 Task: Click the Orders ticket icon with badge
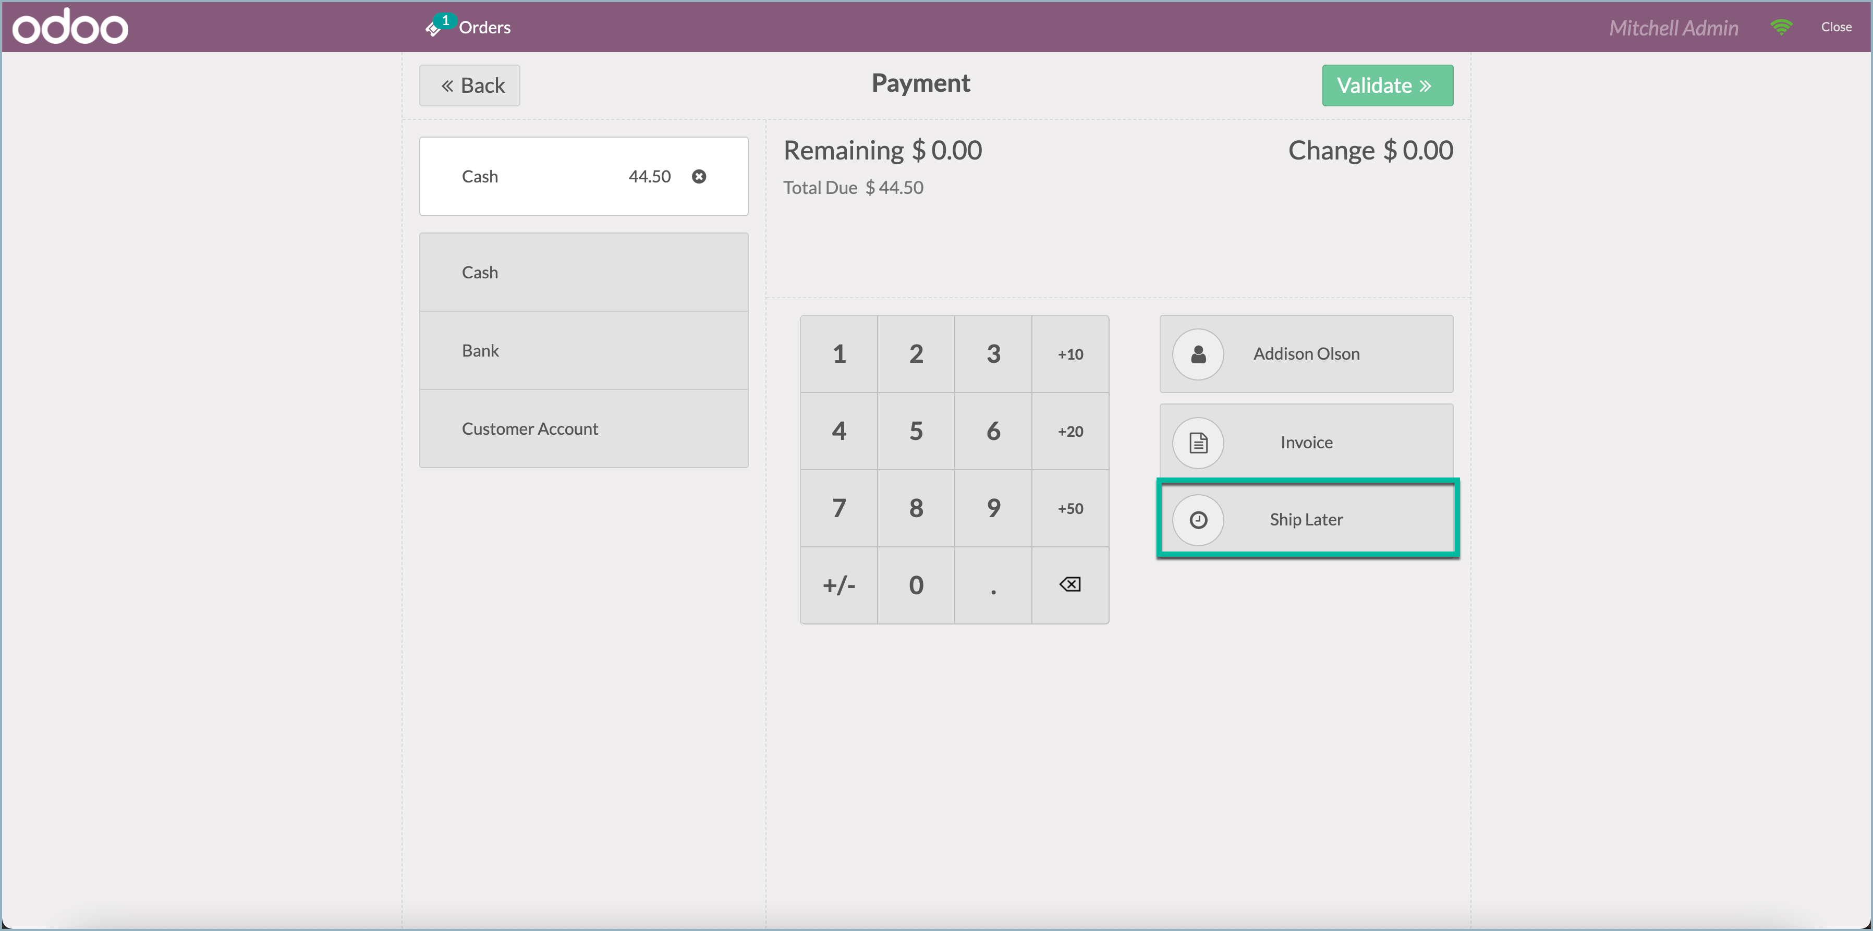pyautogui.click(x=437, y=26)
